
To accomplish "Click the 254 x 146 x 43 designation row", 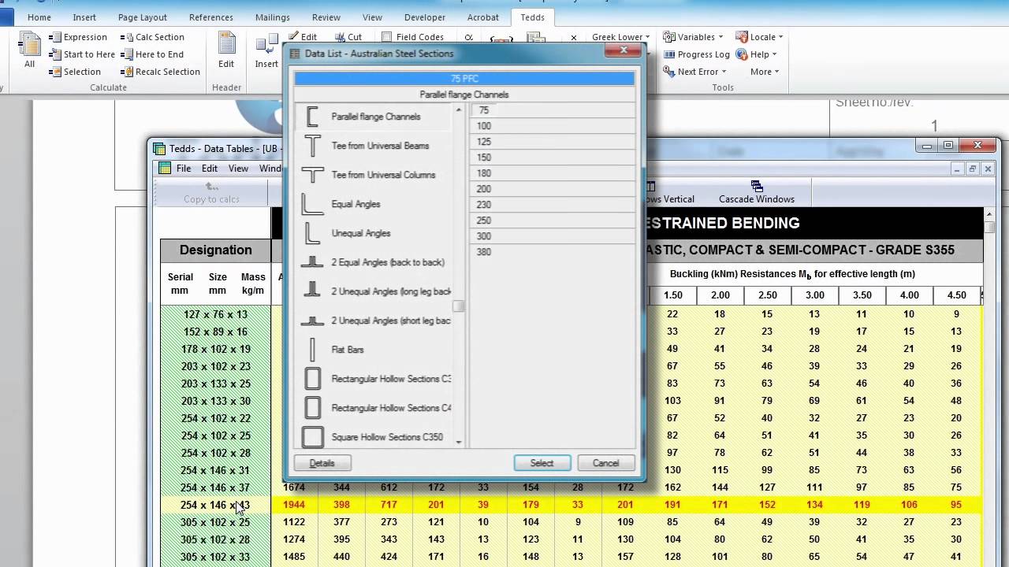I will (215, 505).
